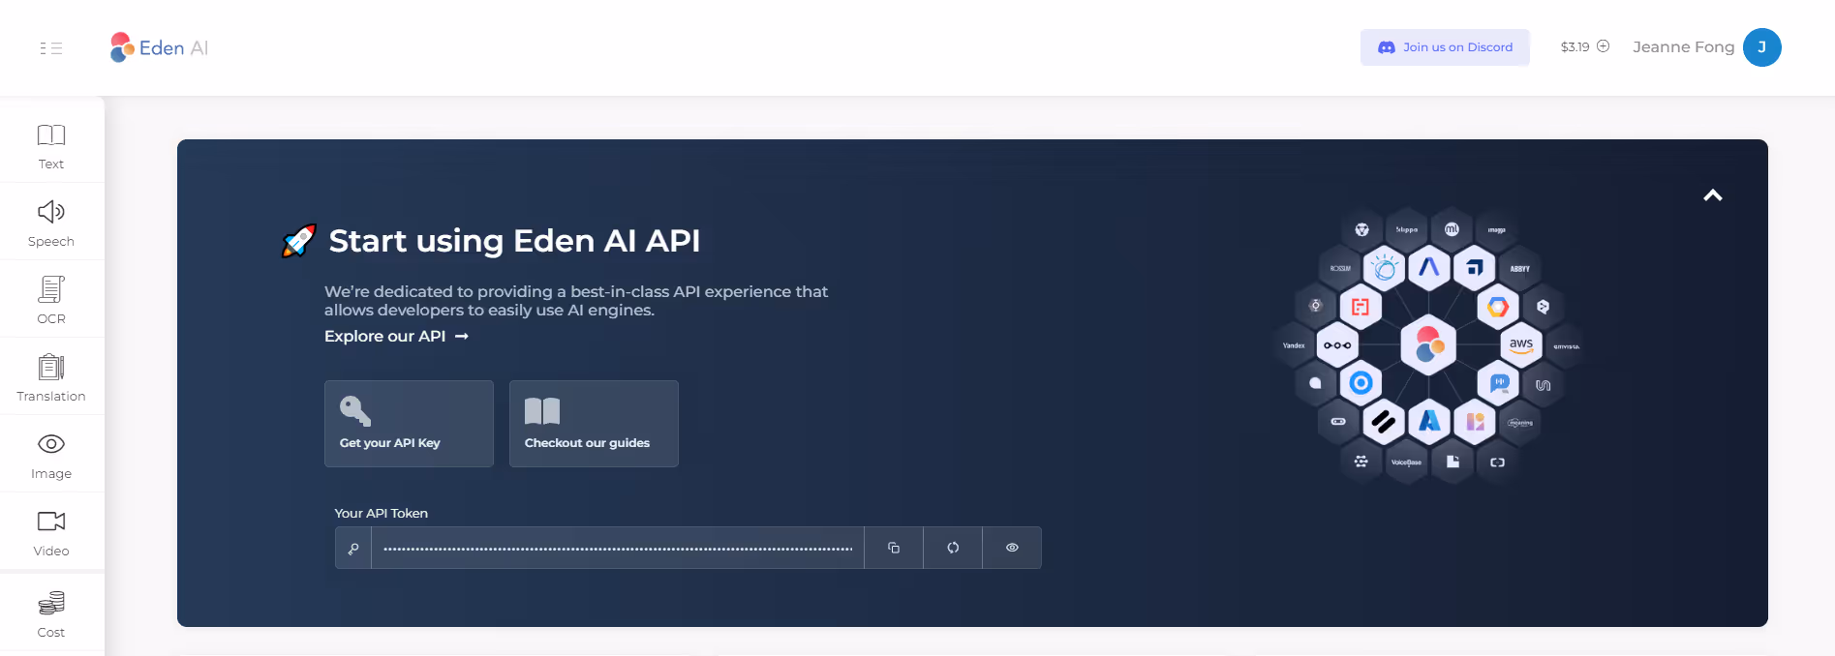This screenshot has width=1835, height=656.
Task: Collapse the sidebar with the hamburger icon
Action: [x=51, y=48]
